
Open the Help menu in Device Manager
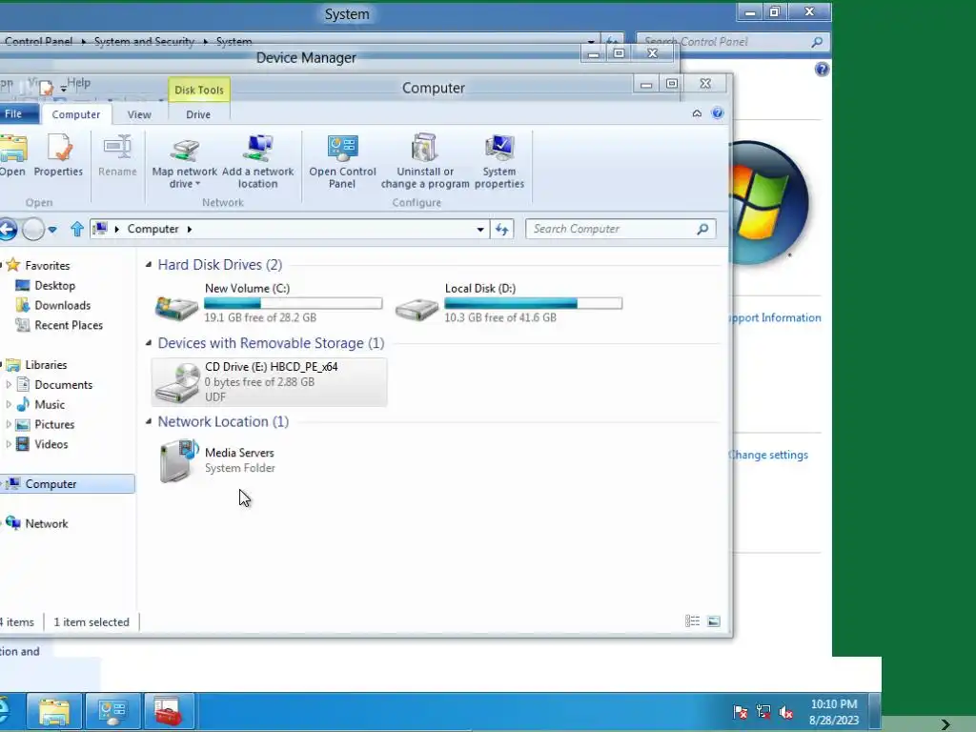(x=78, y=82)
